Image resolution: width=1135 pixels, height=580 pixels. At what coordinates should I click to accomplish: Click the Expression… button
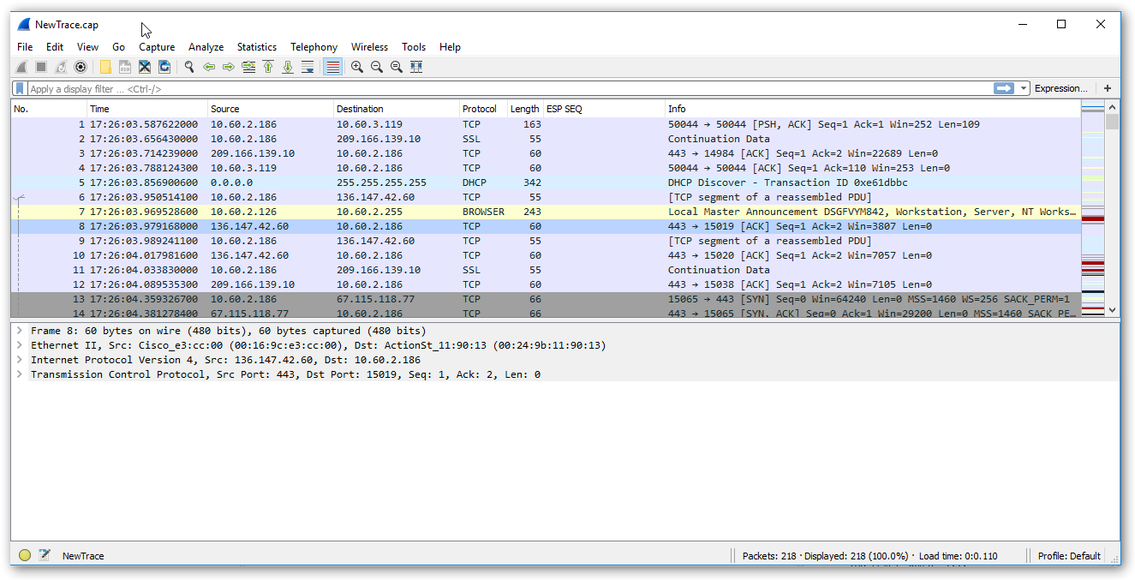pos(1060,88)
